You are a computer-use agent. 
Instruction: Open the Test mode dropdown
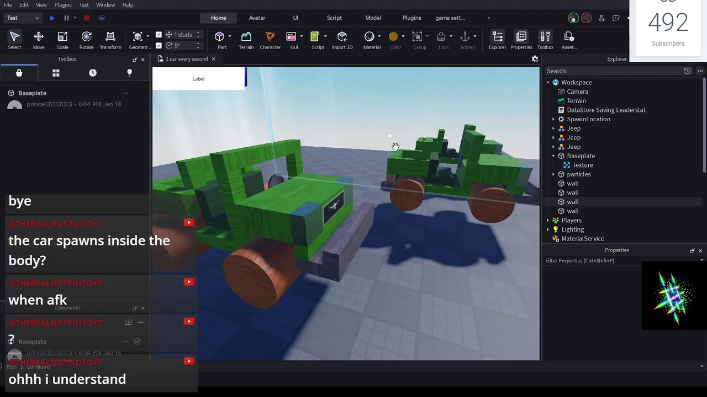pos(23,18)
